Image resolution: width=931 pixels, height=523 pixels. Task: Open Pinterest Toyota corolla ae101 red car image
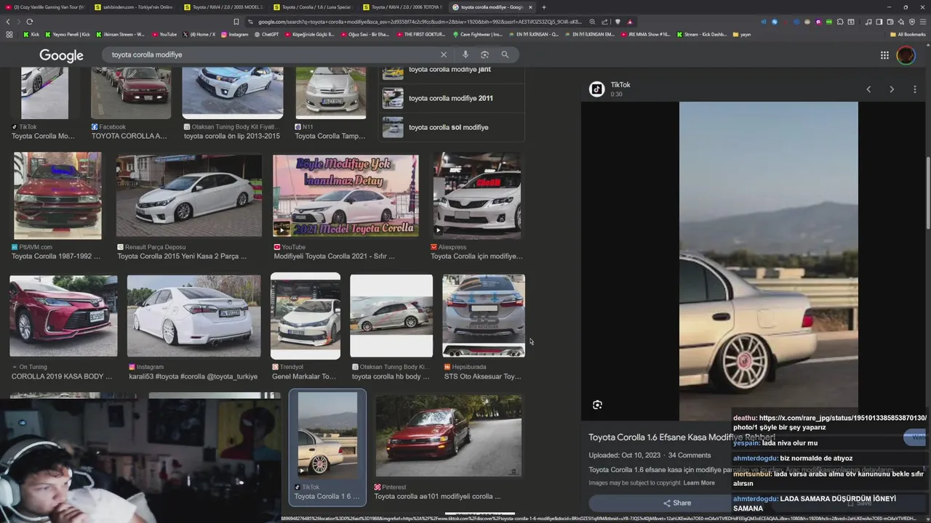click(449, 436)
